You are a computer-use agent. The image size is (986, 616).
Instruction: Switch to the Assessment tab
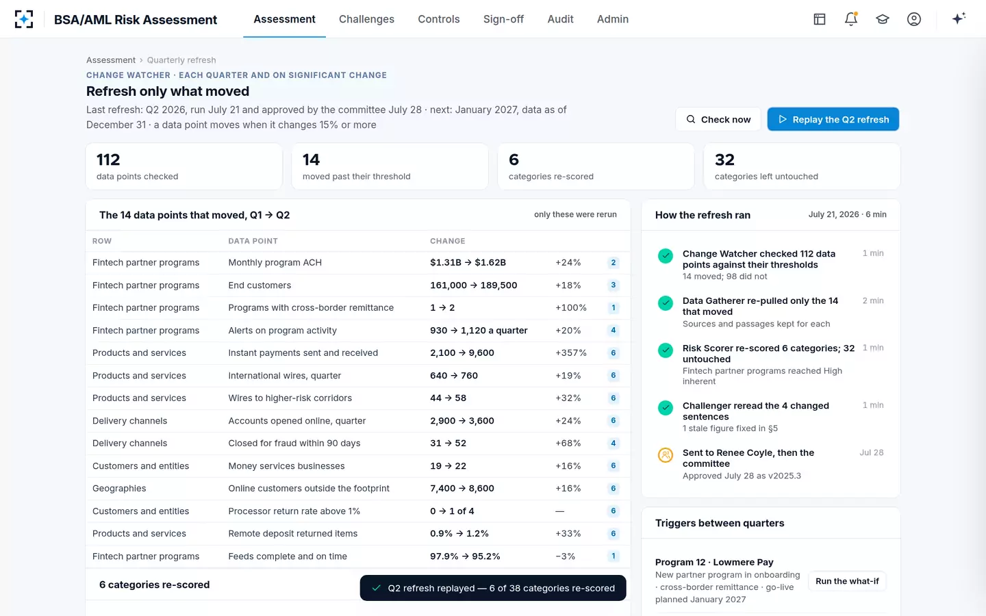(x=284, y=19)
